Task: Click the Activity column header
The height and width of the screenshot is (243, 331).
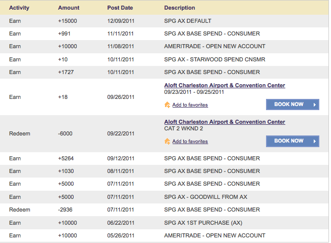Action: tap(19, 8)
